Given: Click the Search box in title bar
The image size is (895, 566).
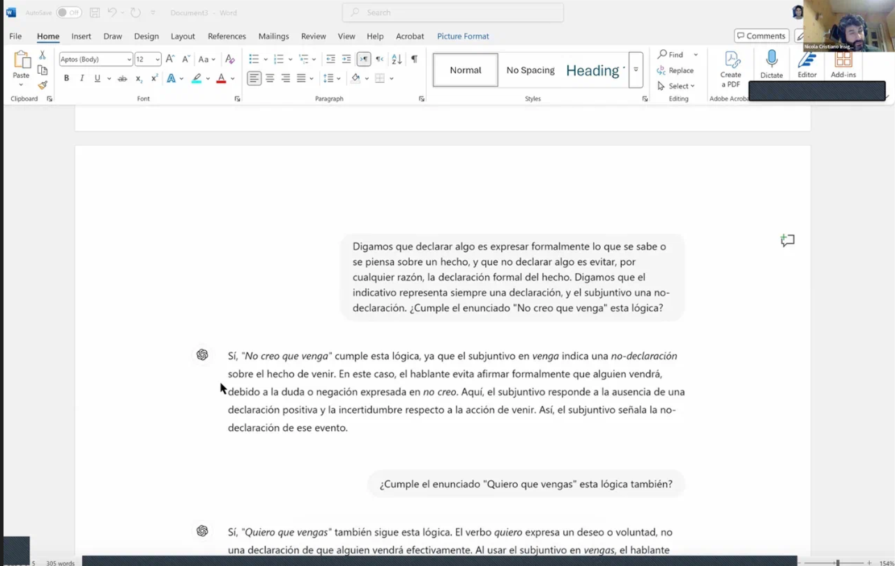Looking at the screenshot, I should pyautogui.click(x=453, y=13).
